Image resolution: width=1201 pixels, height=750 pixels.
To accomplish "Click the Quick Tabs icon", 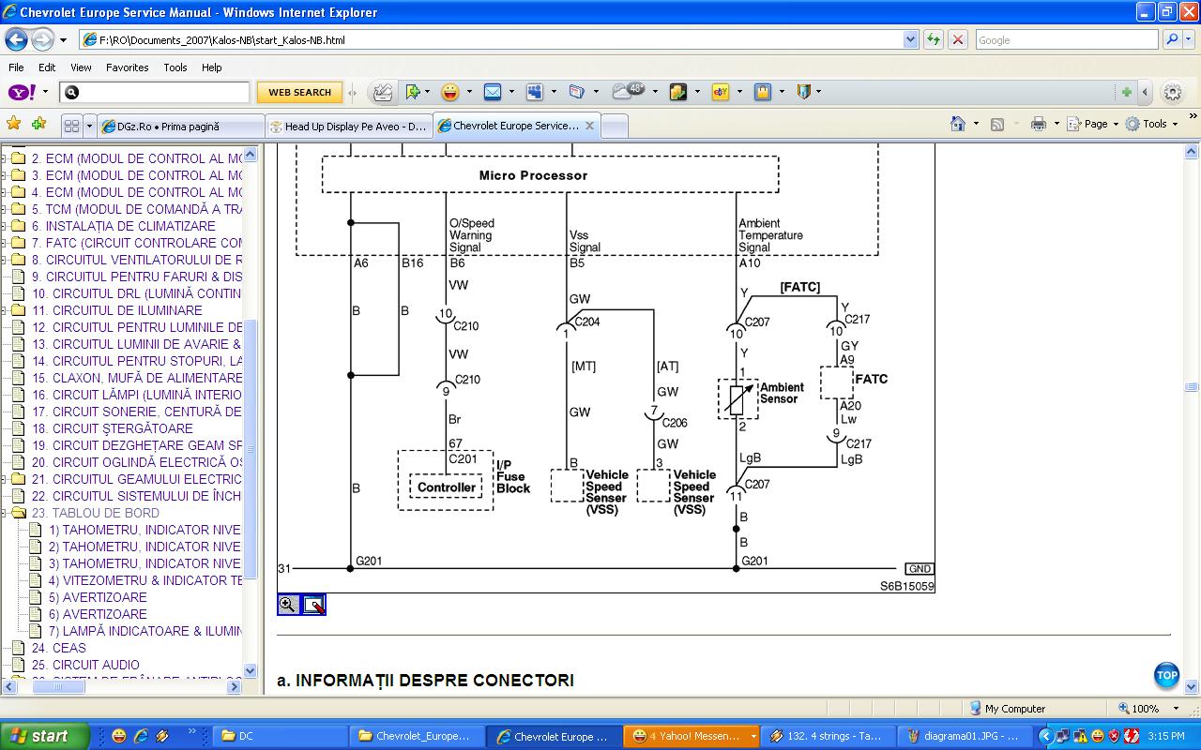I will click(71, 126).
